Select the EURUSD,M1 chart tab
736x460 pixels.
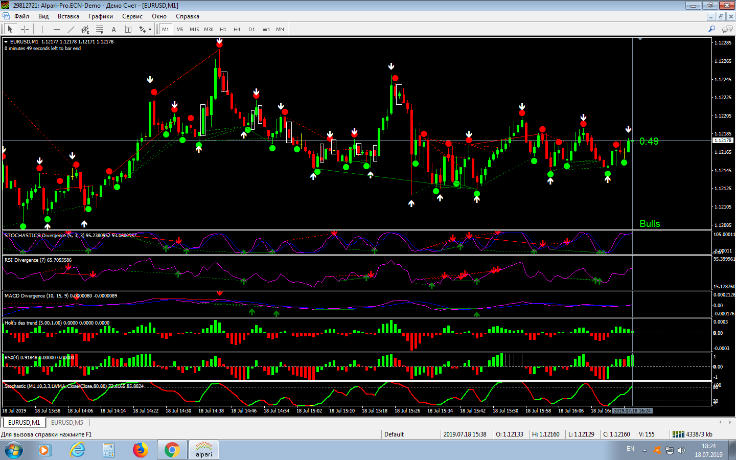24,423
